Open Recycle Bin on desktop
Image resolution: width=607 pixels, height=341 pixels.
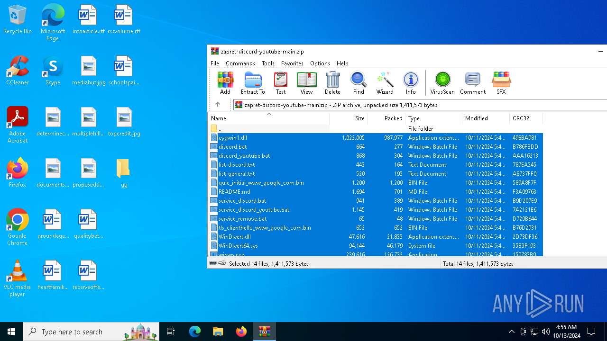18,20
